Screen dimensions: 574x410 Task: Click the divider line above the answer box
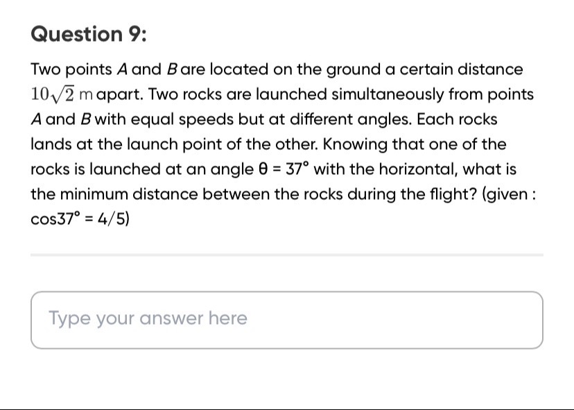(x=286, y=255)
